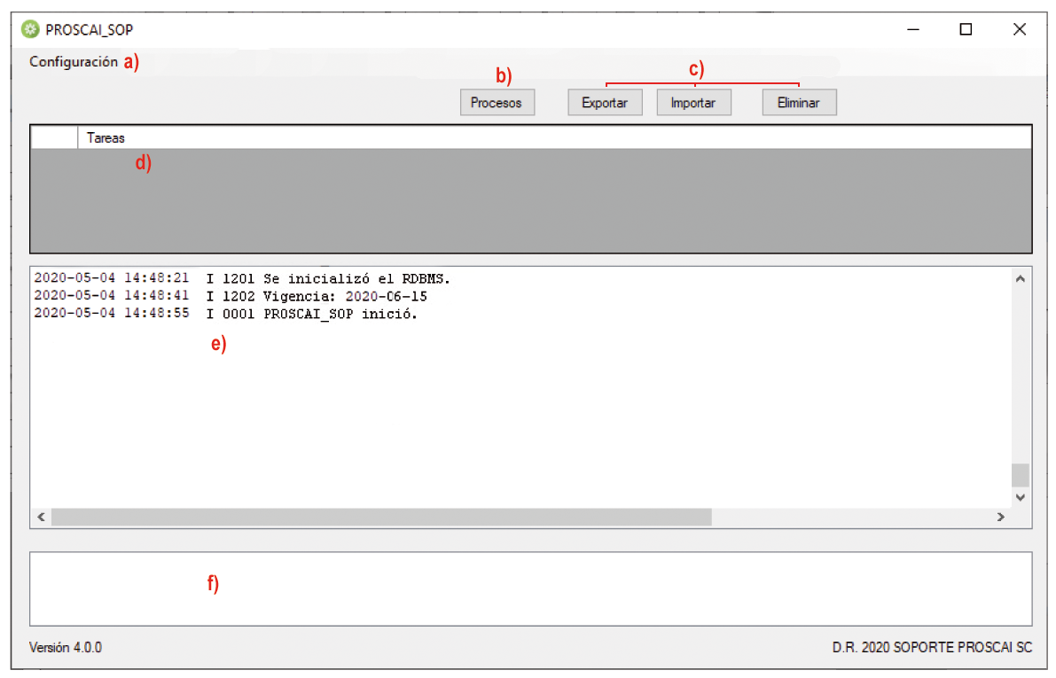Select the log line 'Vigencia: 2020-06-15'
The height and width of the screenshot is (678, 1056).
(x=231, y=296)
